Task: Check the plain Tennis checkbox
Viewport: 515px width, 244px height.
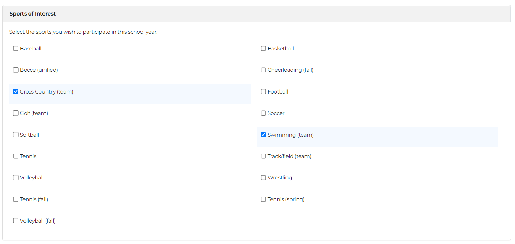Action: (x=16, y=156)
